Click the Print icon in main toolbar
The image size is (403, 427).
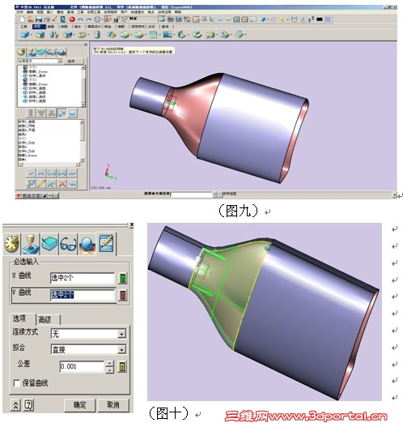[x=46, y=19]
